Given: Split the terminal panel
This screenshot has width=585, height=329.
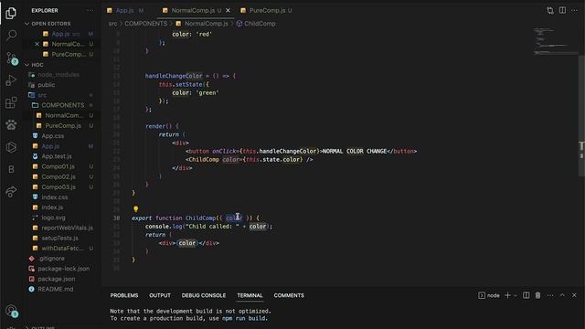Looking at the screenshot, I should coord(526,295).
